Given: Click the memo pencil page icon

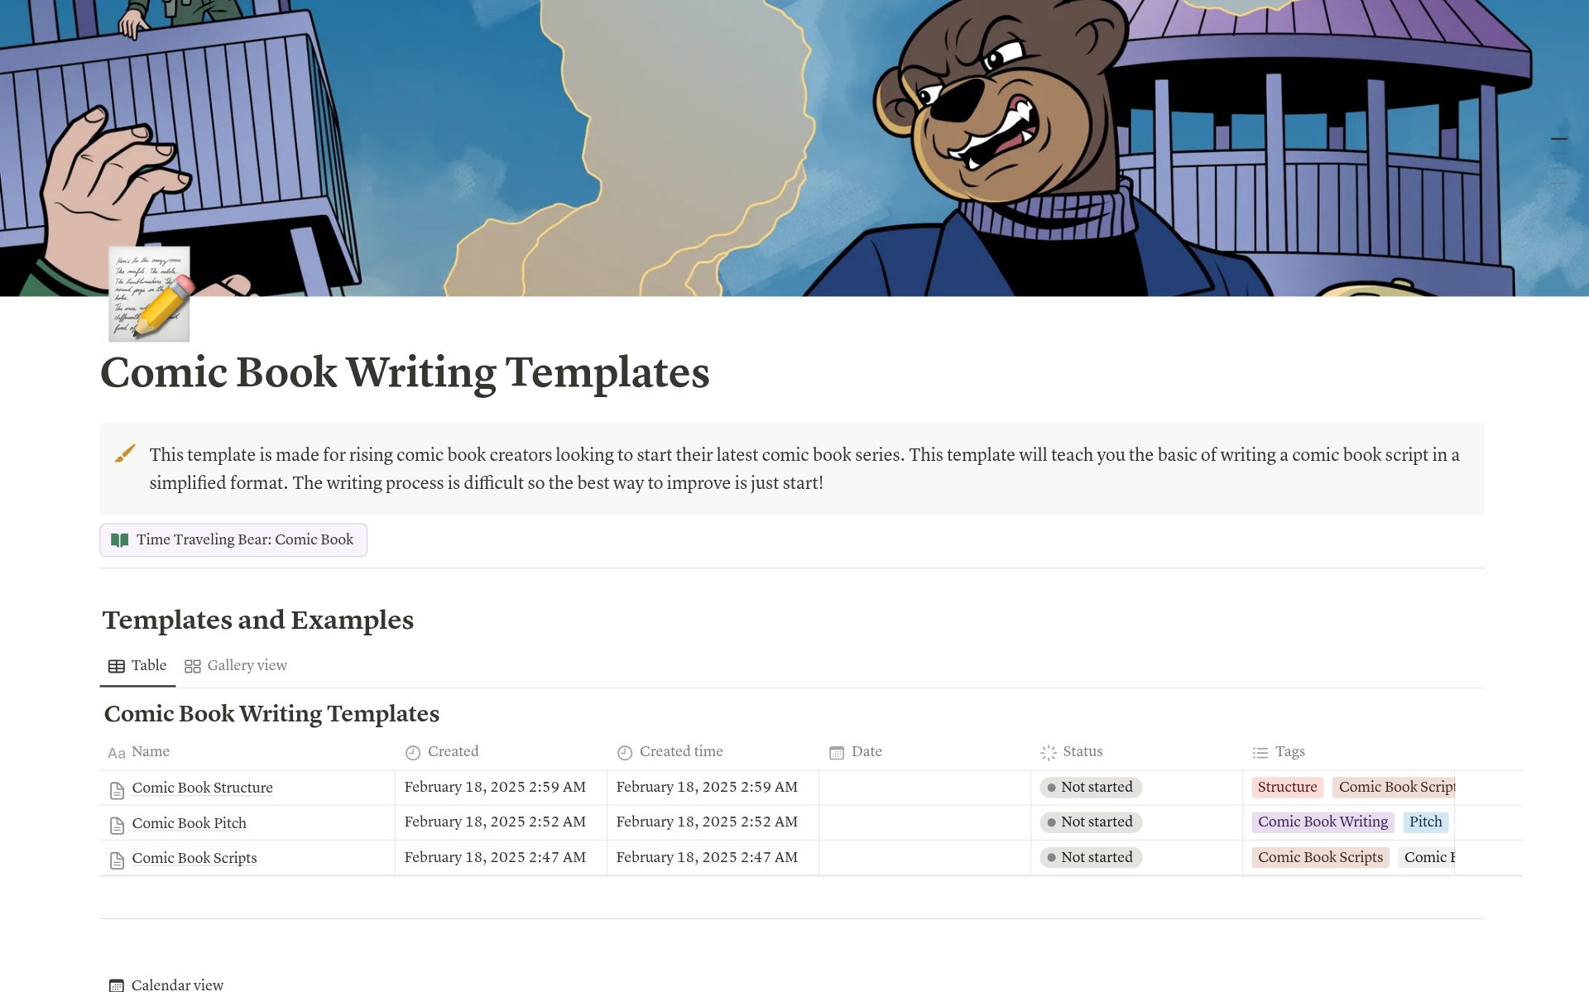Looking at the screenshot, I should 149,294.
